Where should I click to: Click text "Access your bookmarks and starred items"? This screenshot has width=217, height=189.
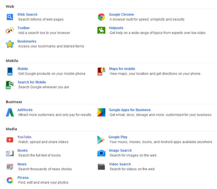pos(51,46)
